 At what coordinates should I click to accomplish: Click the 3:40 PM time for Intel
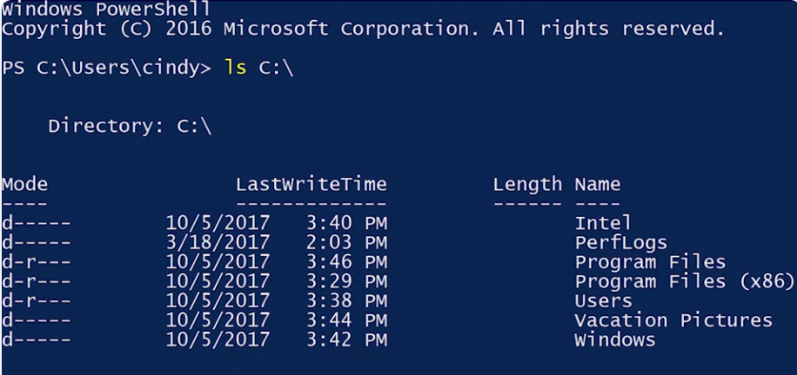346,223
